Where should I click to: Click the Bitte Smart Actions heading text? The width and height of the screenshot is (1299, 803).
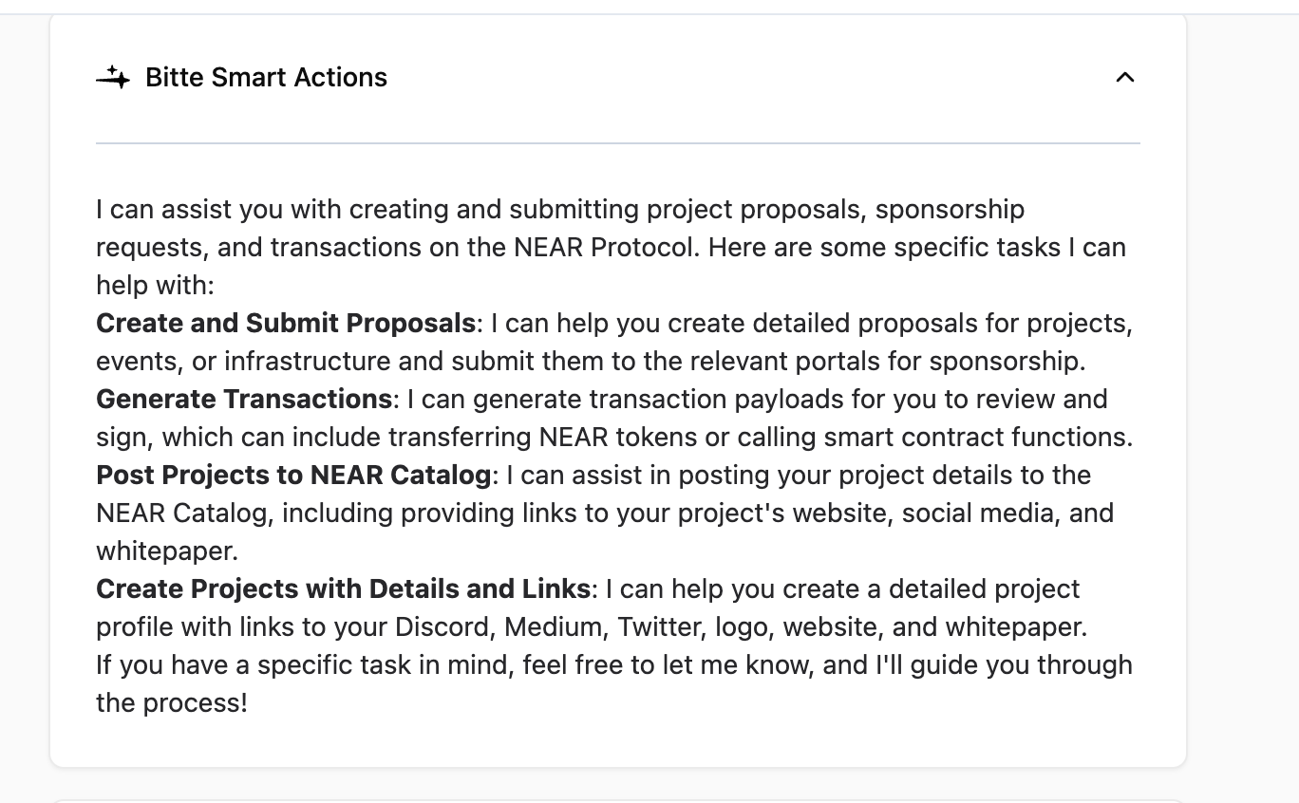(x=266, y=78)
